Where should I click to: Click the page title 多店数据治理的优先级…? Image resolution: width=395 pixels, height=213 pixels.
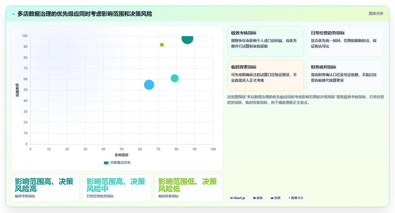point(85,14)
